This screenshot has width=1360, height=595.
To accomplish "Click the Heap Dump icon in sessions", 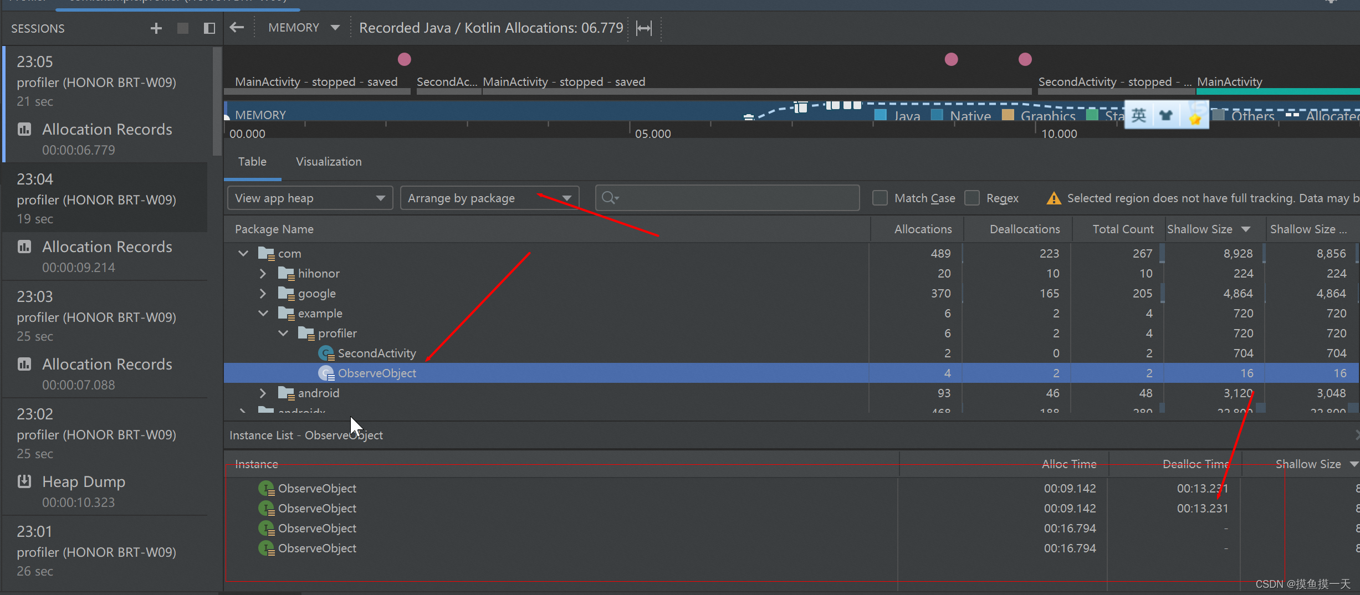I will 24,481.
